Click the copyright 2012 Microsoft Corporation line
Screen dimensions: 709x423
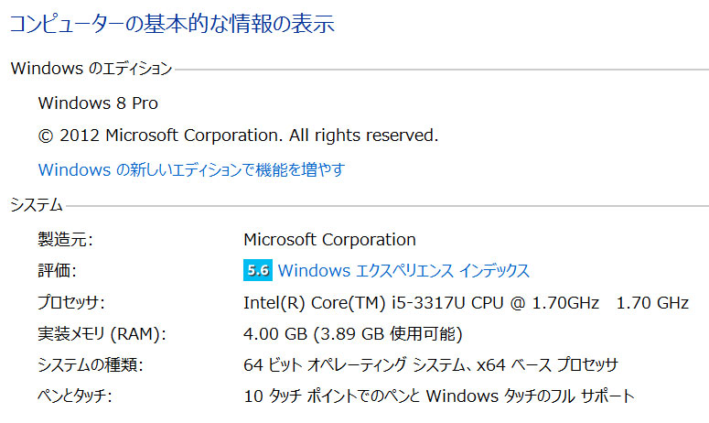click(x=238, y=136)
